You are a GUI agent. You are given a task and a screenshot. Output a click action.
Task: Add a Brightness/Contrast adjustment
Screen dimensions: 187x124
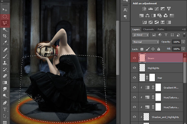[x=144, y=9]
